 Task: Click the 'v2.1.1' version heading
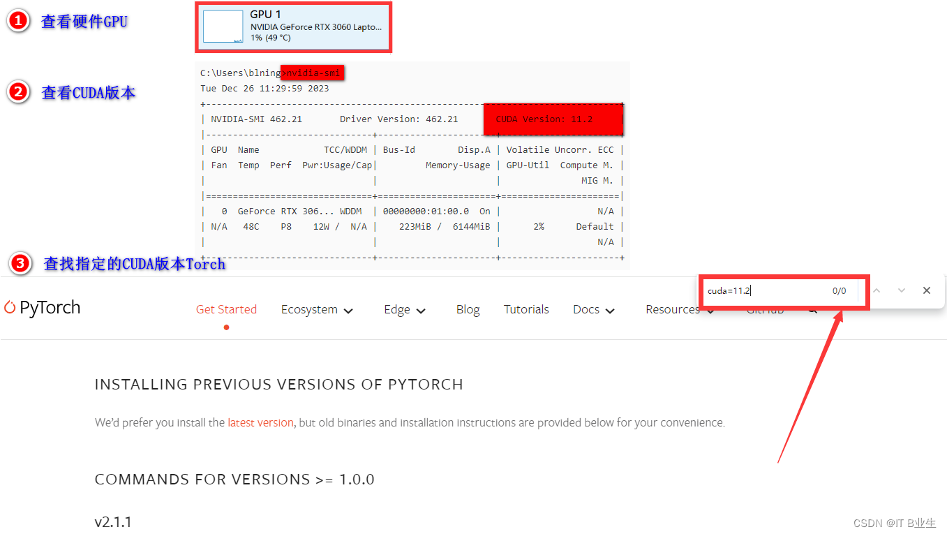(113, 522)
